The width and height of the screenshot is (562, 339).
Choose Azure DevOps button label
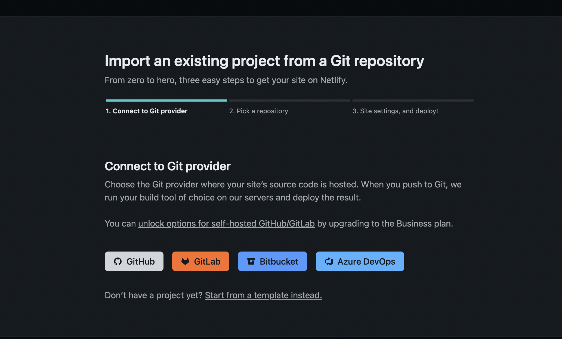click(x=366, y=261)
